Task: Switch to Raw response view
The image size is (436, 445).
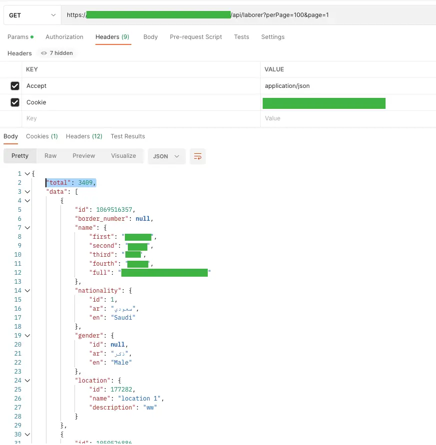Action: [50, 156]
